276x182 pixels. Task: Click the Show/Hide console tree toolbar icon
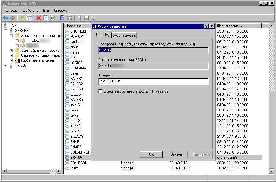(x=29, y=18)
